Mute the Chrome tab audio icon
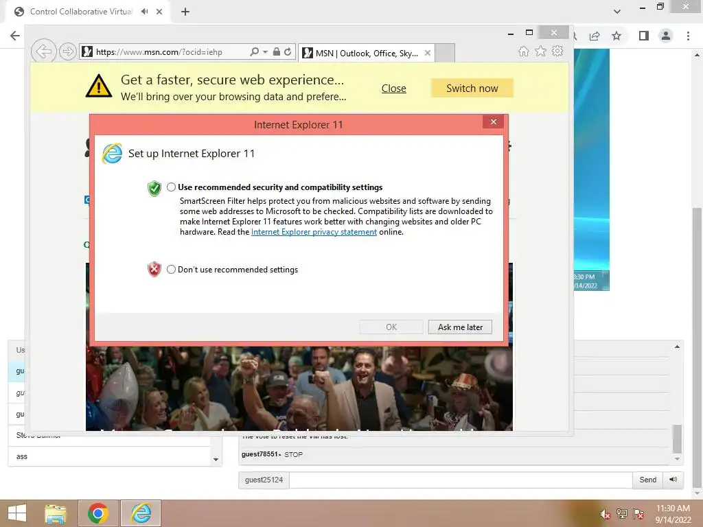 144,12
